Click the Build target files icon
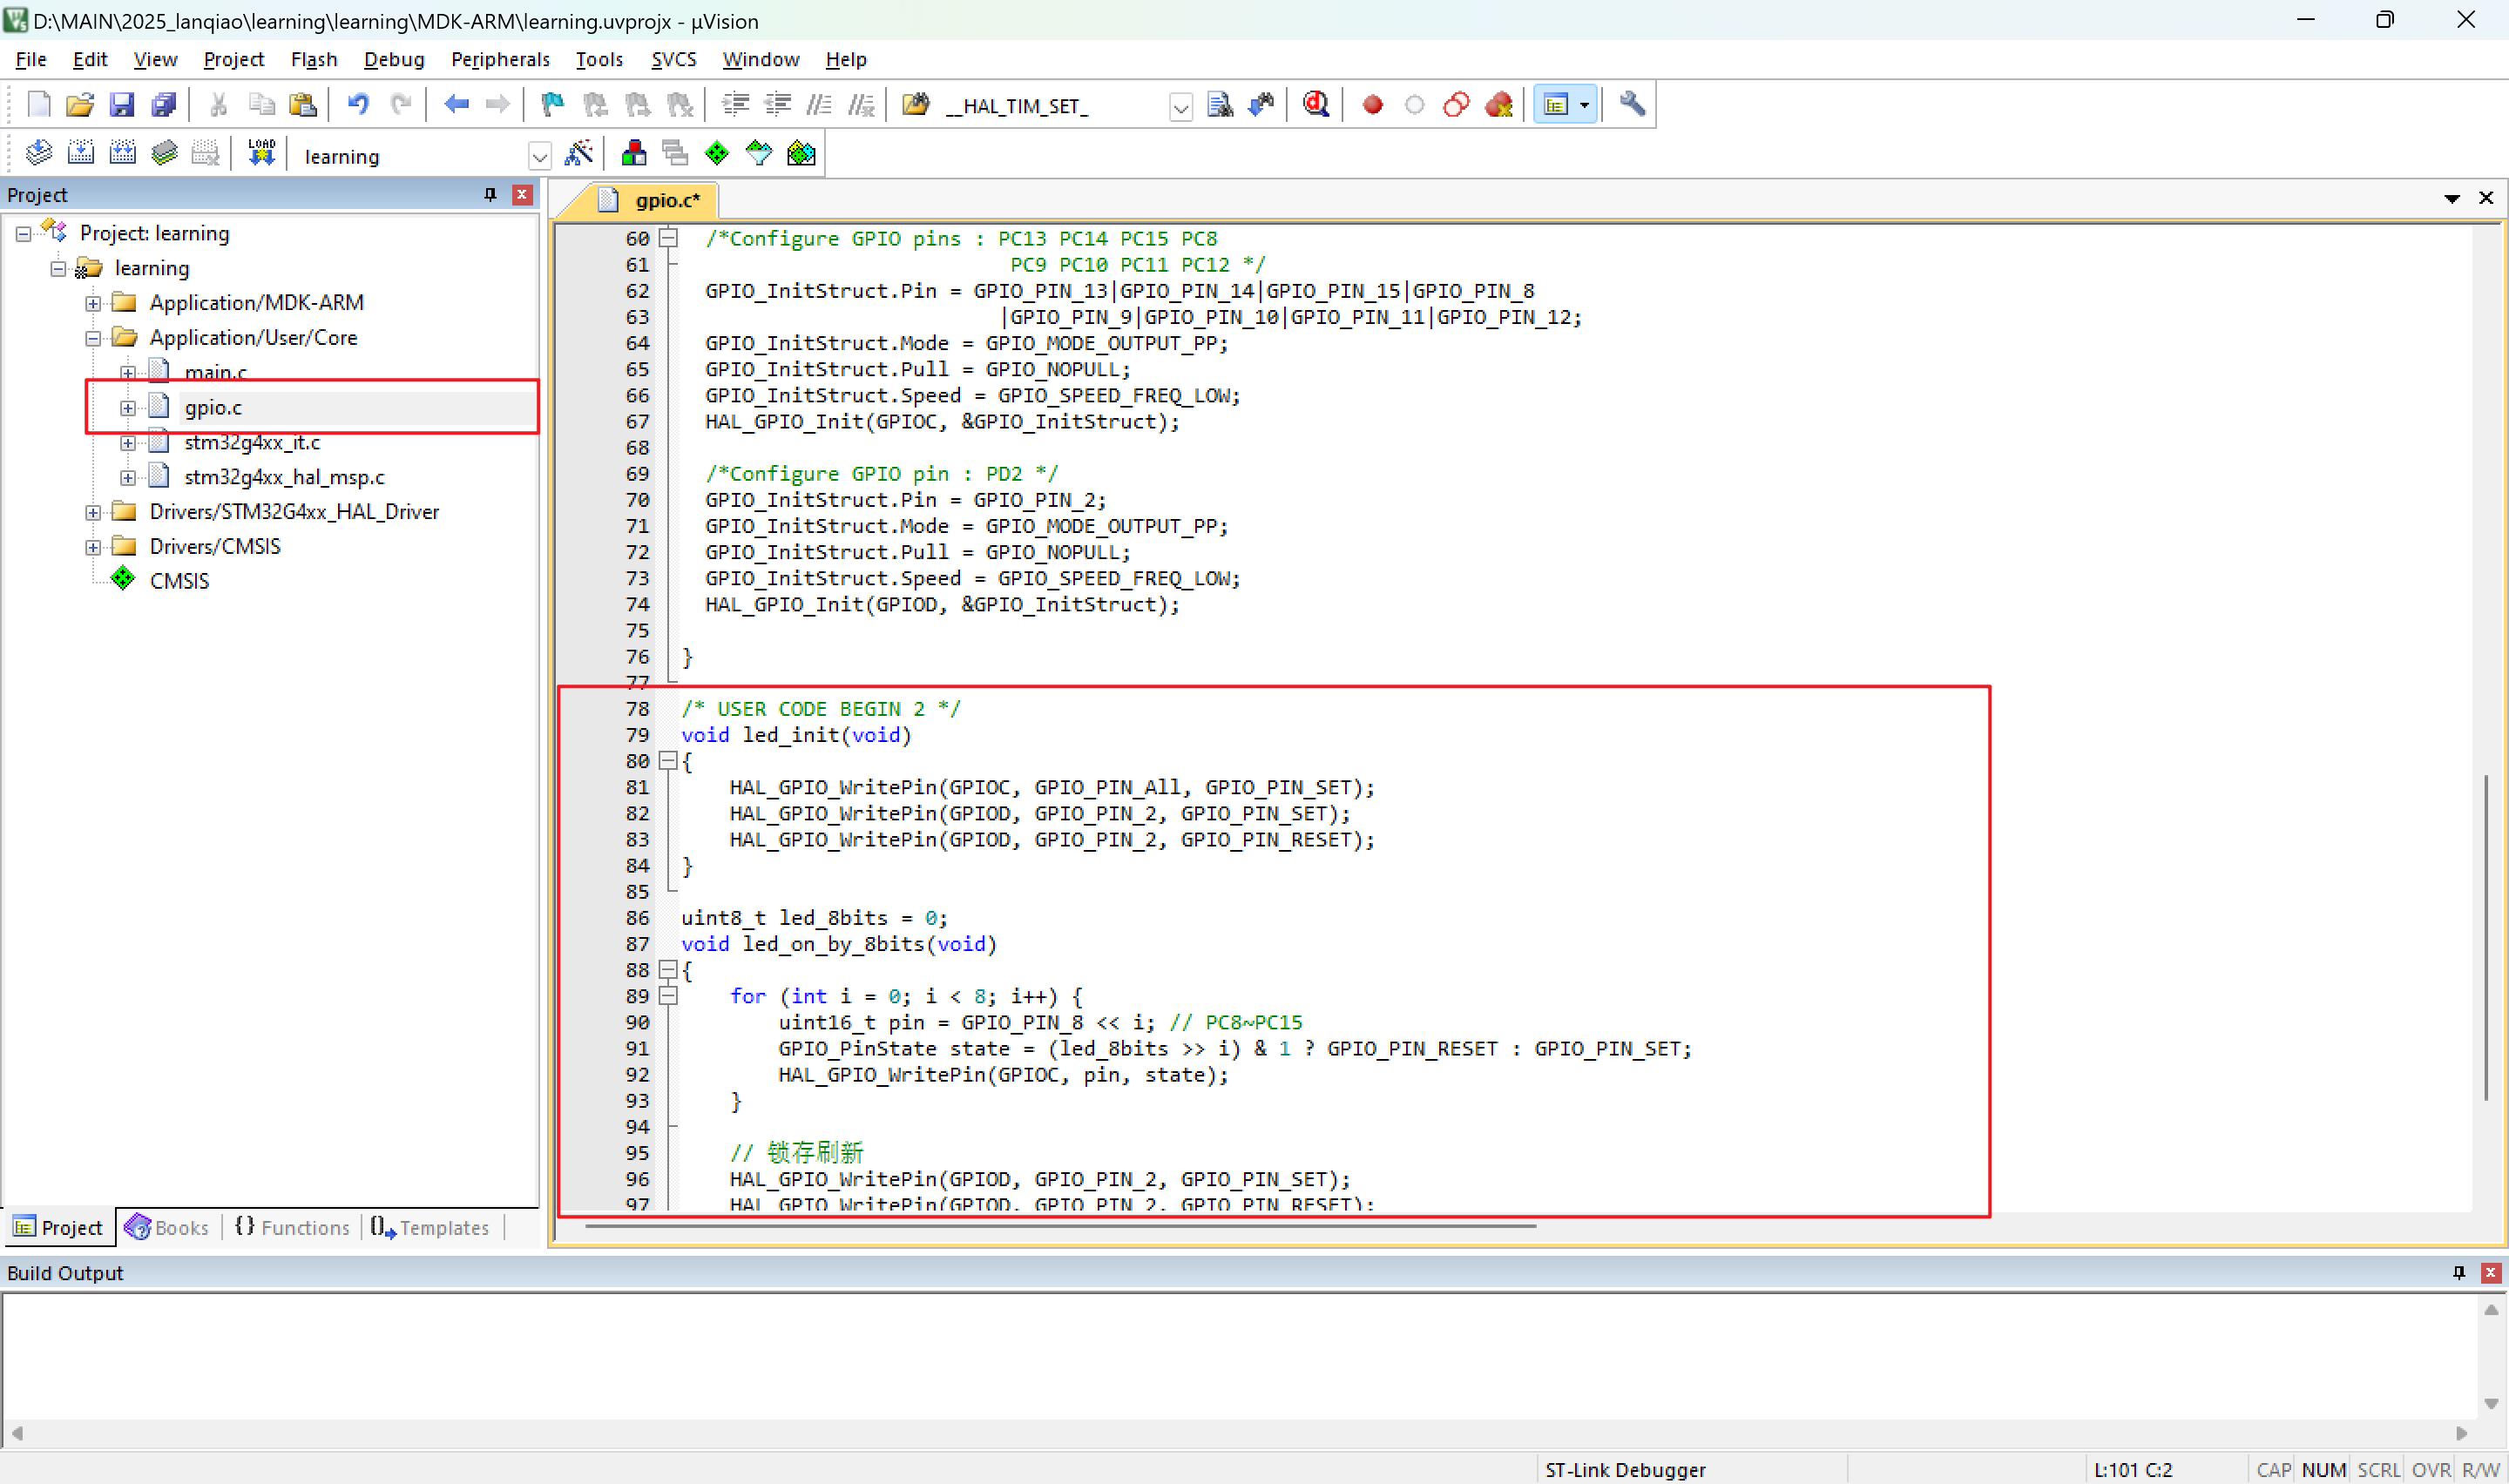Viewport: 2509px width, 1484px height. point(80,154)
